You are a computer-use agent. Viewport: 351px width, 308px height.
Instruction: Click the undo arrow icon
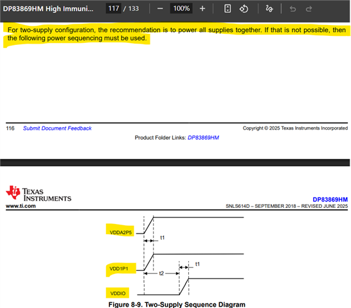292,9
